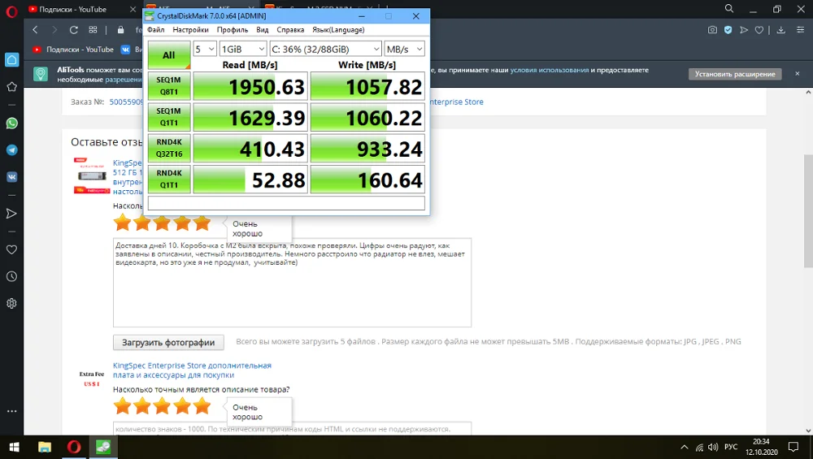Click the Opera icon in the taskbar
The image size is (813, 459).
click(74, 447)
